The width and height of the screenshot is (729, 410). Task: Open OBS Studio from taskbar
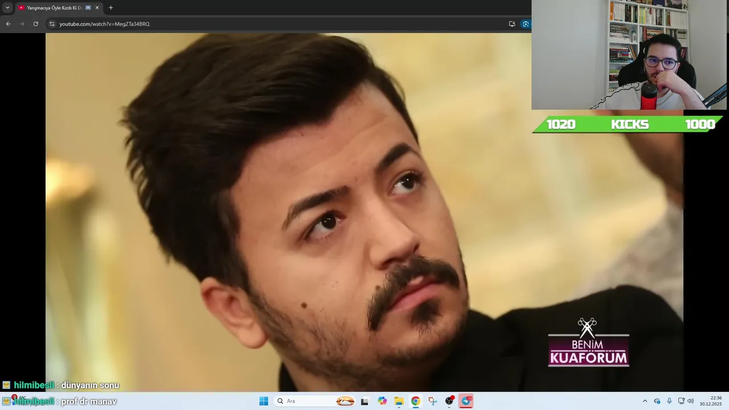coord(449,401)
